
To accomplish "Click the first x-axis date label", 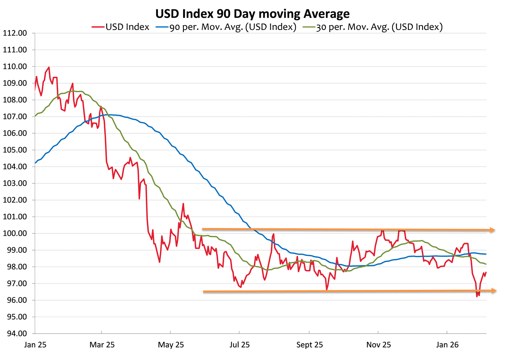I will pos(36,344).
